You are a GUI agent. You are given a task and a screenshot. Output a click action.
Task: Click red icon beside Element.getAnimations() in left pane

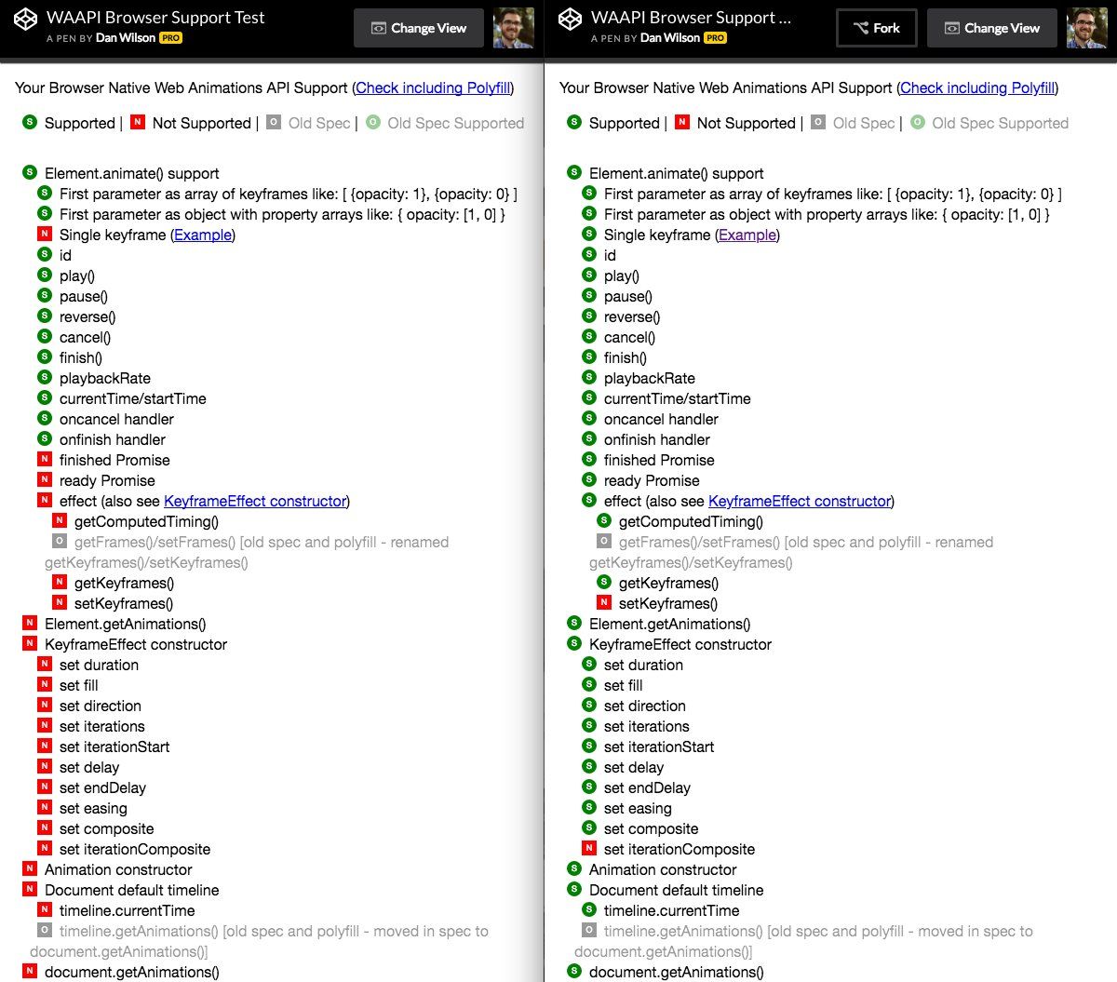[x=30, y=624]
